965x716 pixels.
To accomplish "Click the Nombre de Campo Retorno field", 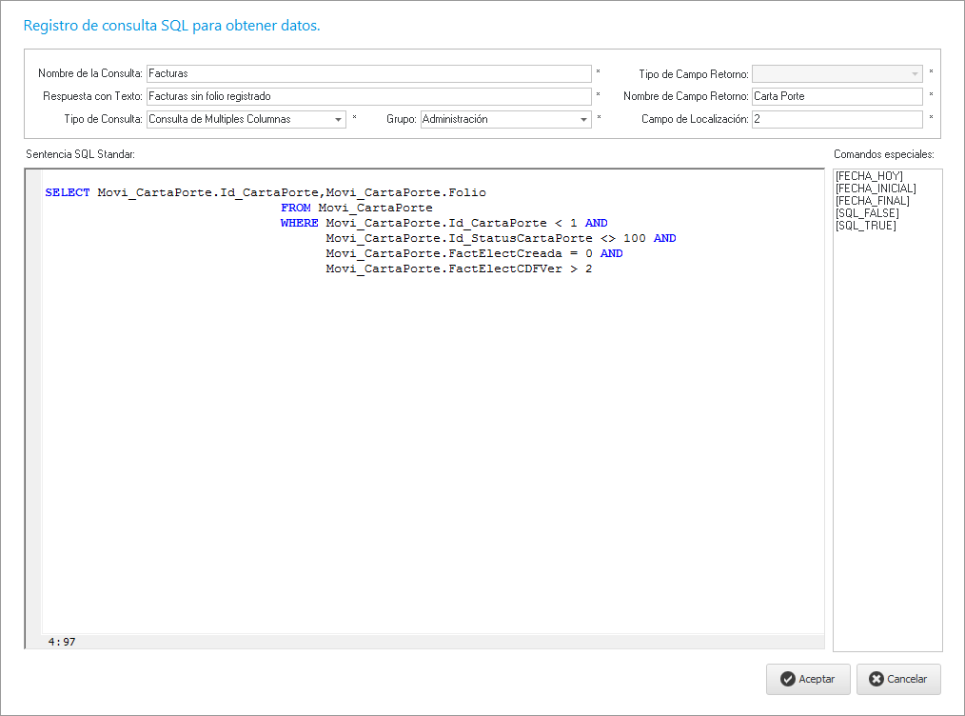I will click(837, 96).
